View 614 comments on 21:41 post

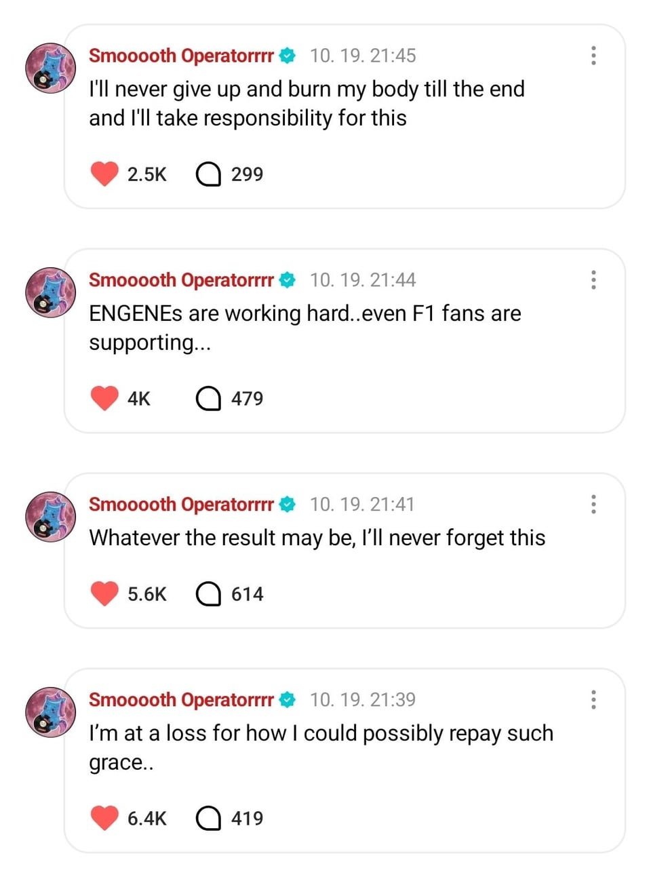tap(208, 594)
